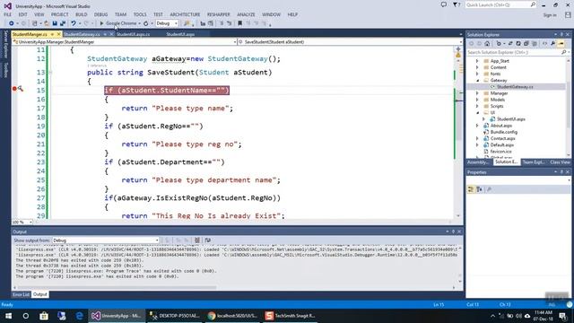Click the Cortana circle on the taskbar
This screenshot has height=323, width=574.
click(26, 316)
